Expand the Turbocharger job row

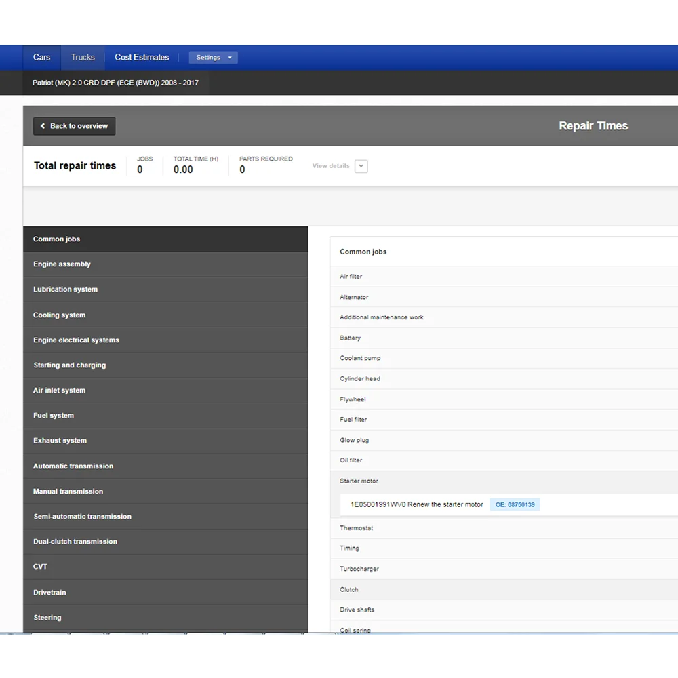point(359,569)
